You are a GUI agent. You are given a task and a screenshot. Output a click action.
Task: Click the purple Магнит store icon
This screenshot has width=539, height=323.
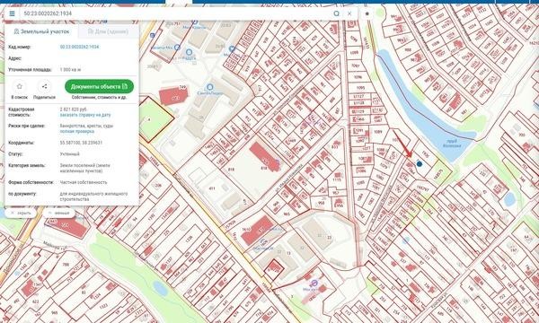(x=314, y=283)
